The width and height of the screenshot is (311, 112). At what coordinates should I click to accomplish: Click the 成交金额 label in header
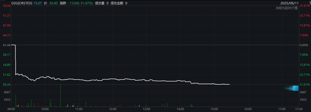click(117, 3)
